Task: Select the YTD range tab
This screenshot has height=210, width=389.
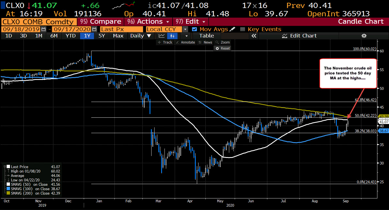Action: pos(71,36)
